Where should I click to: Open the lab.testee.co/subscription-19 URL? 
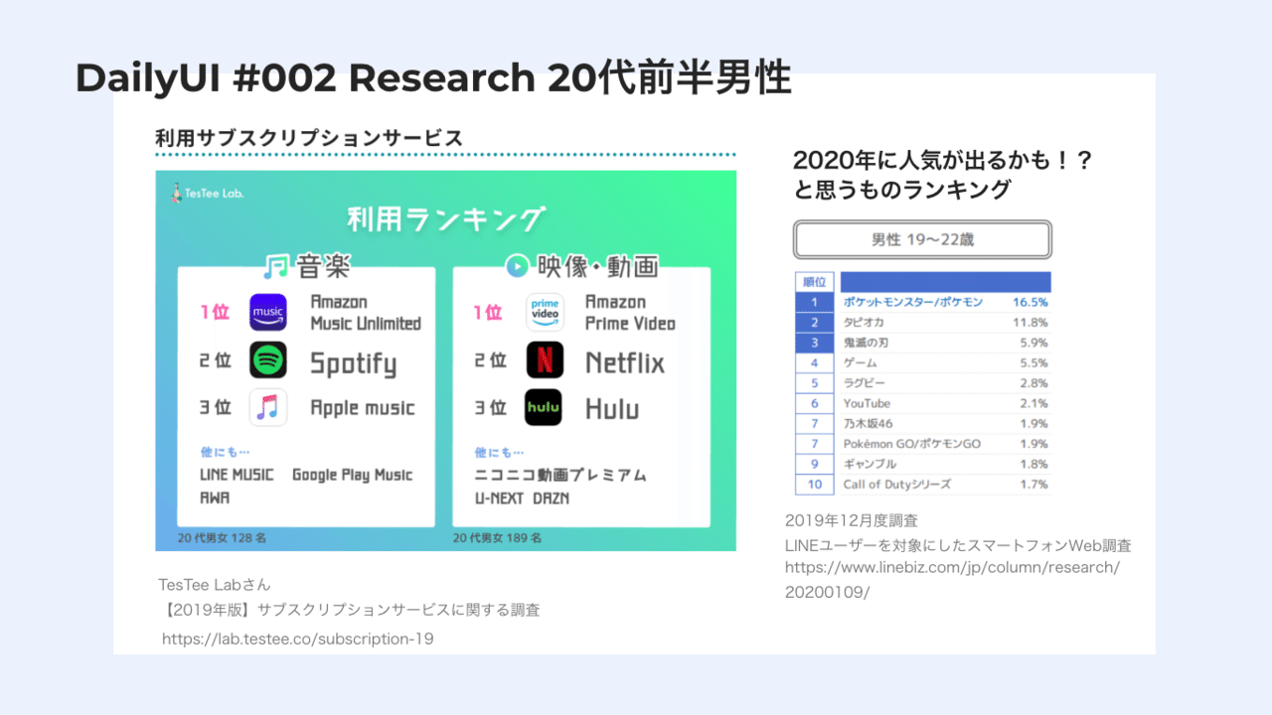[x=298, y=640]
